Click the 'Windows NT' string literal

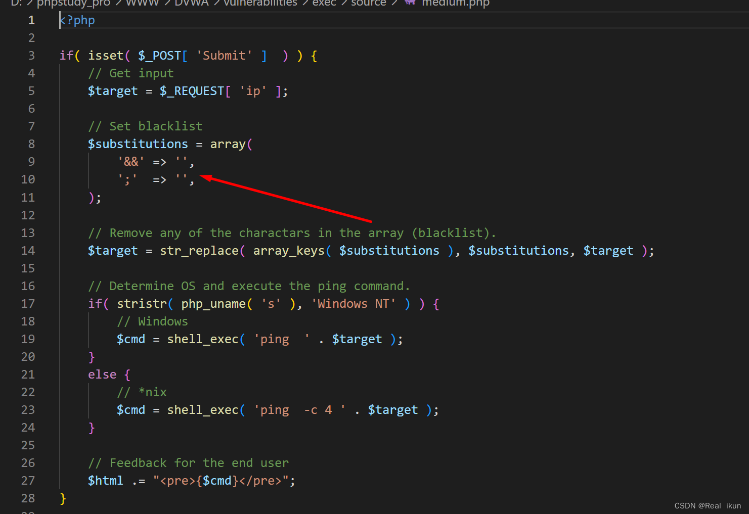coord(354,304)
